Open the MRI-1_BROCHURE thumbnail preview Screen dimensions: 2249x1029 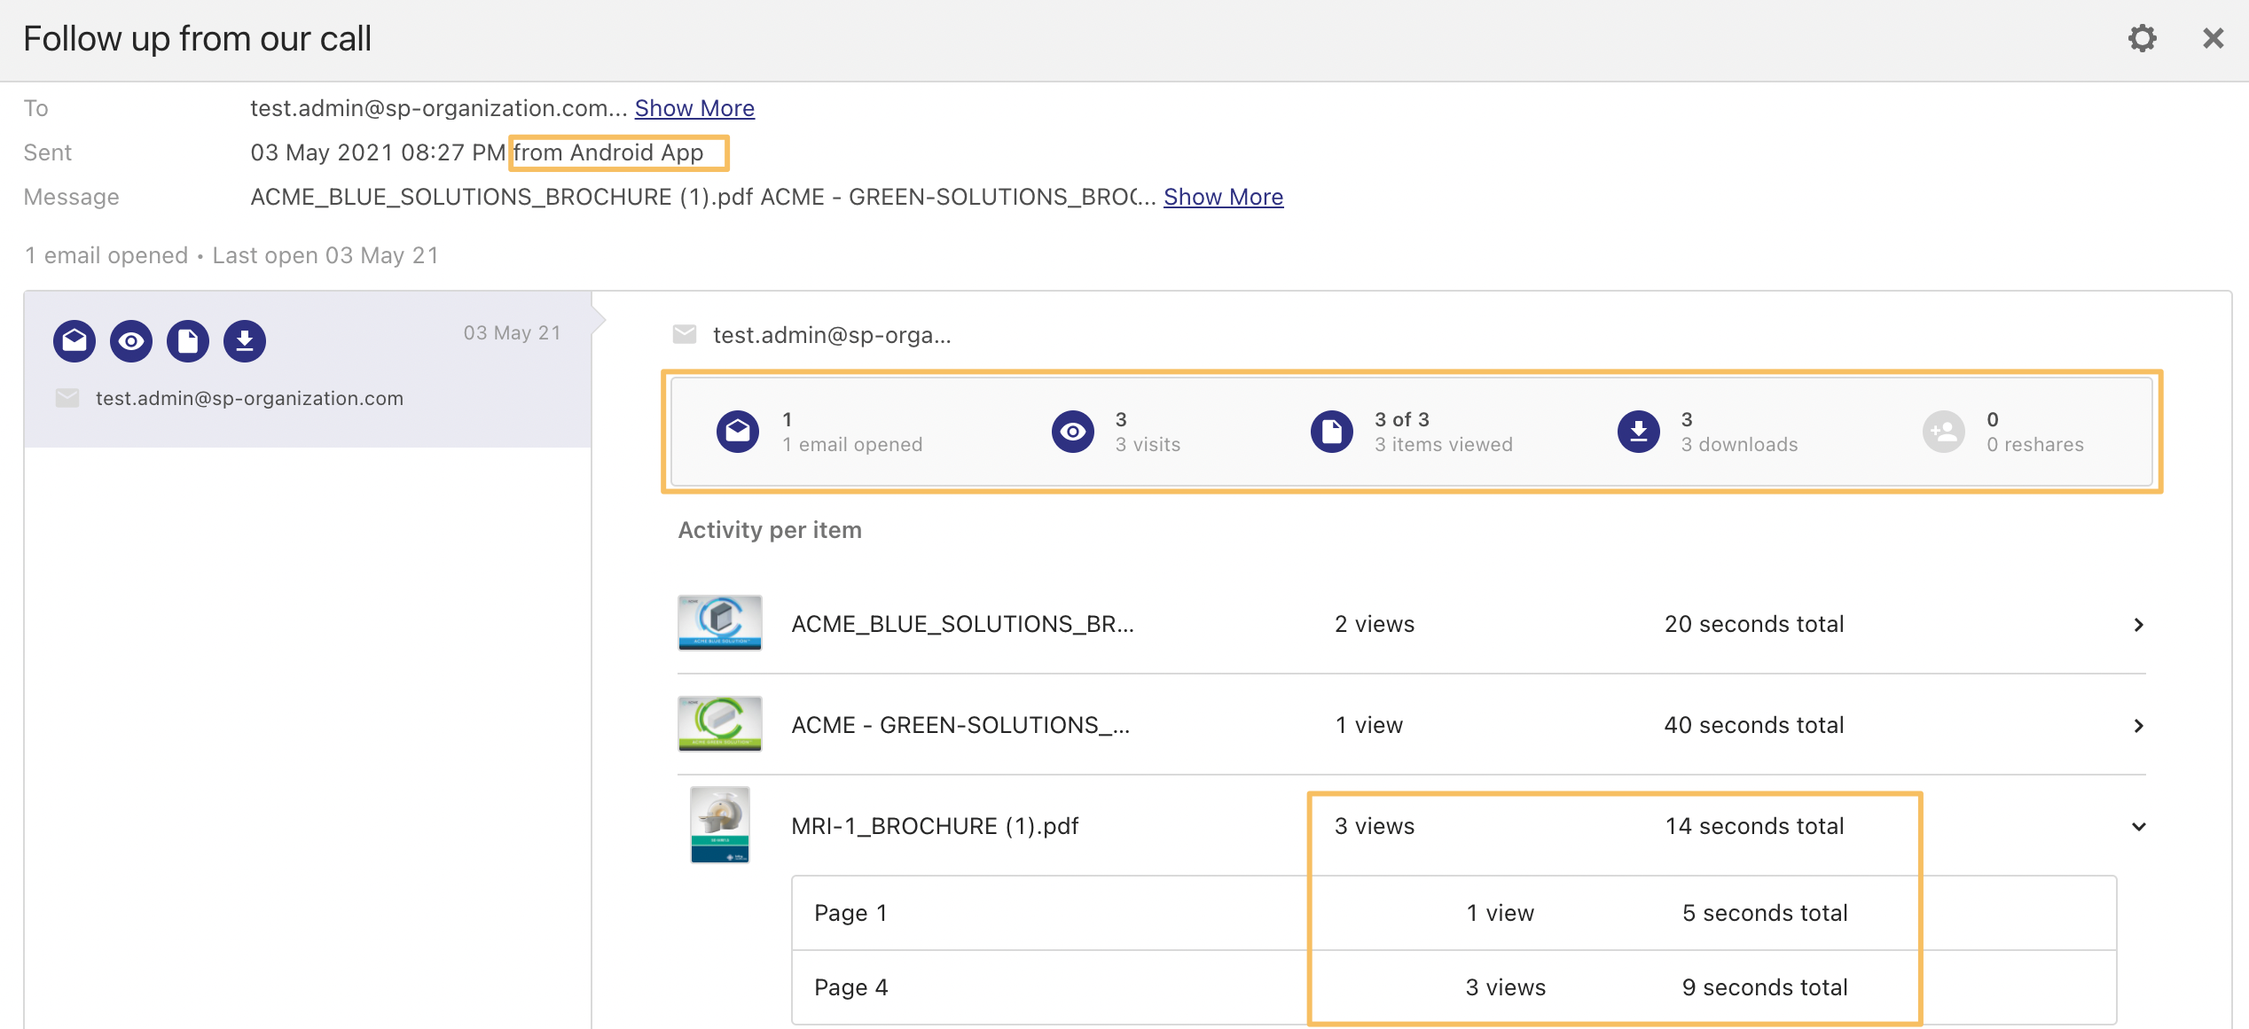(x=719, y=825)
